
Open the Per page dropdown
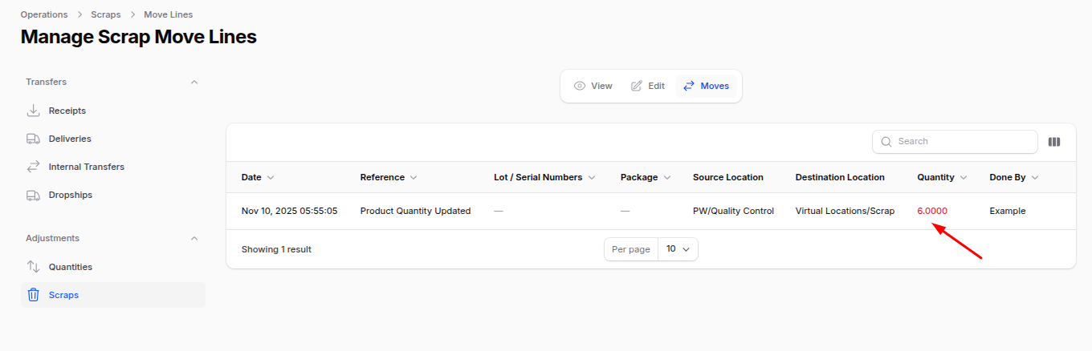[x=678, y=249]
